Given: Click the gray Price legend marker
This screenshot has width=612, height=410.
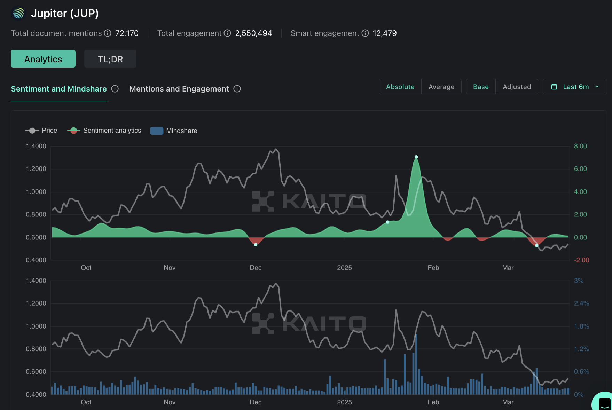Looking at the screenshot, I should (32, 131).
